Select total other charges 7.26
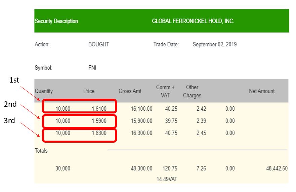Viewport: 296px width, 192px height. coord(201,168)
